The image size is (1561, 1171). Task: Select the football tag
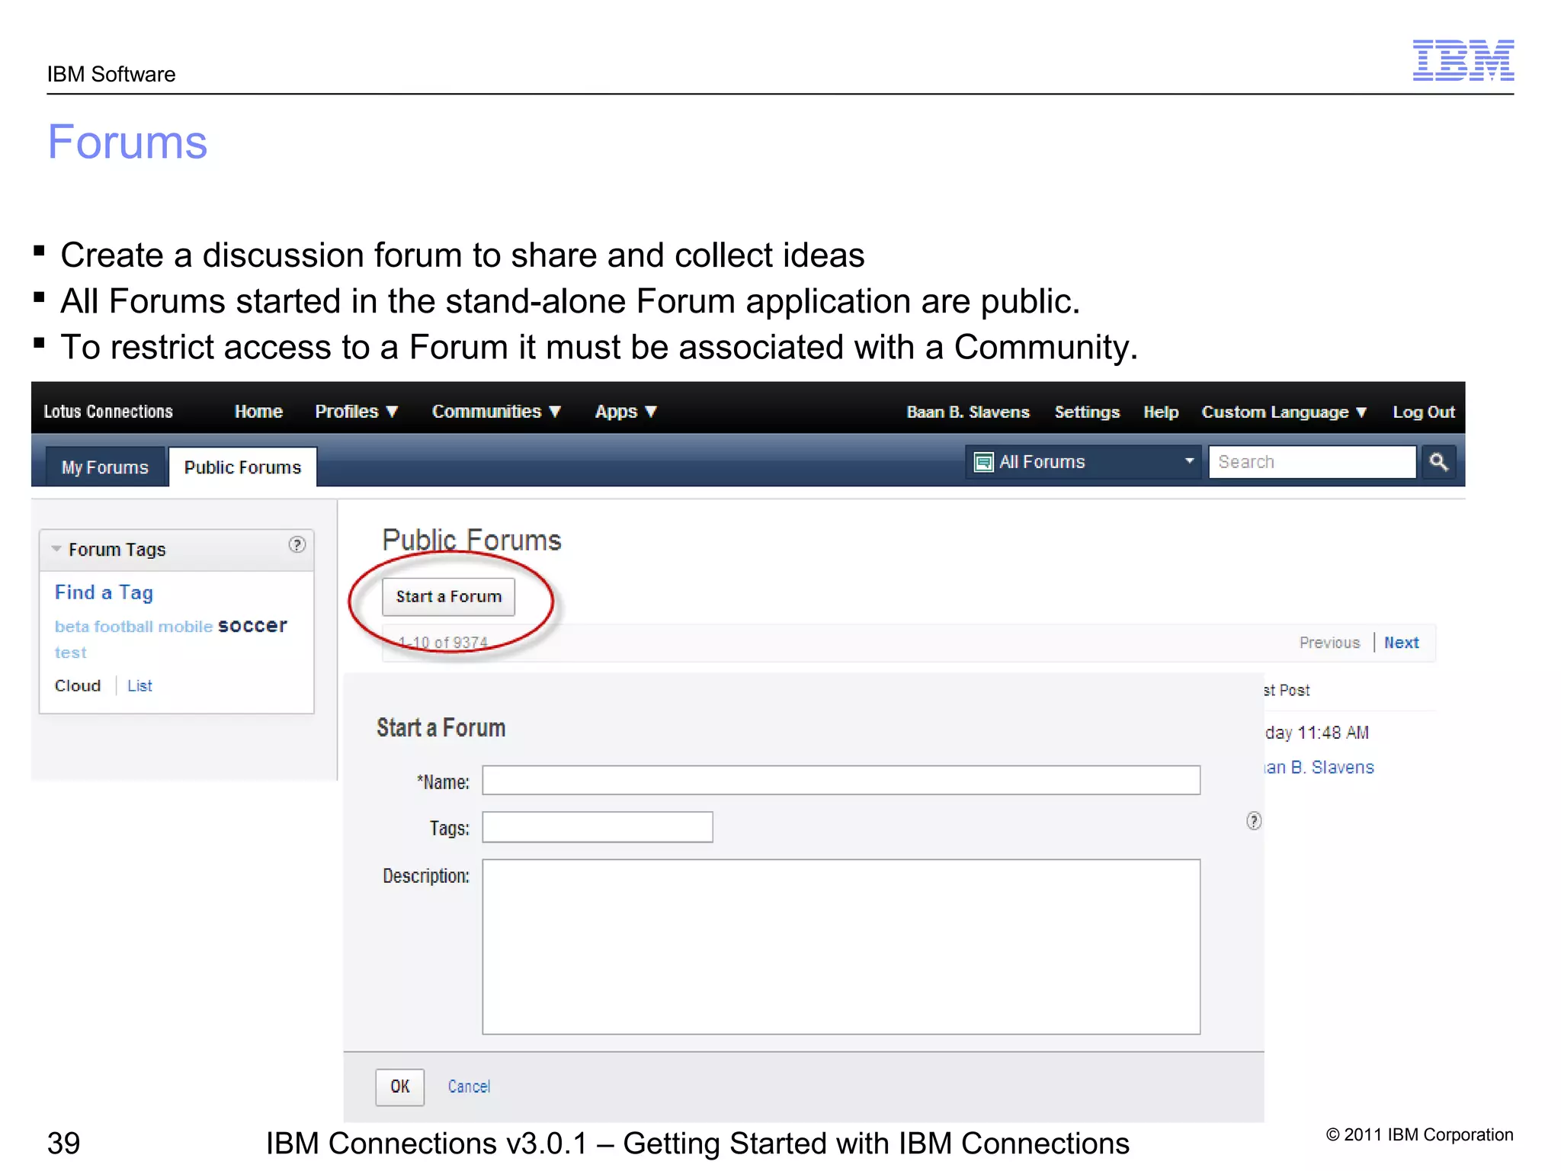coord(123,627)
